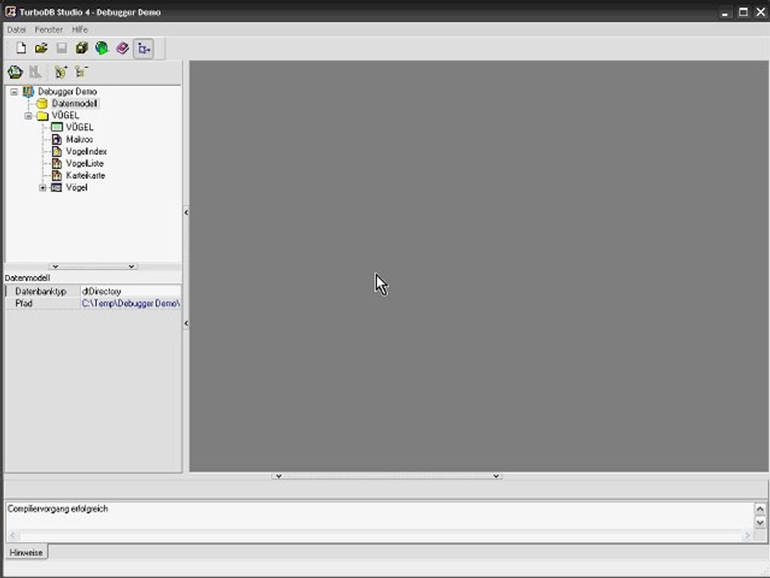Click the right arrow on the tree splitter bar

coord(131,267)
